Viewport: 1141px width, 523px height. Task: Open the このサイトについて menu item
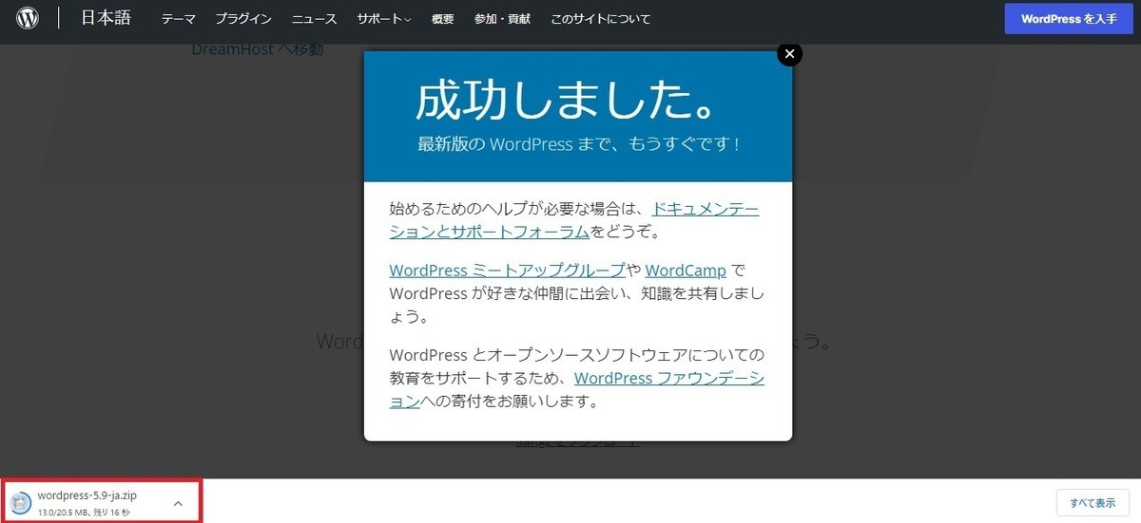tap(601, 19)
